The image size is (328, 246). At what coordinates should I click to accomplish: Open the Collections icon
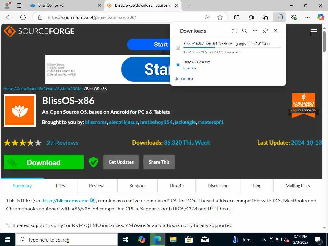(x=265, y=17)
